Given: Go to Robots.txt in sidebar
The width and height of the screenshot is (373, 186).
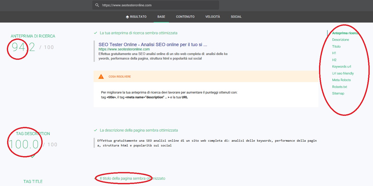Looking at the screenshot, I should (x=340, y=87).
